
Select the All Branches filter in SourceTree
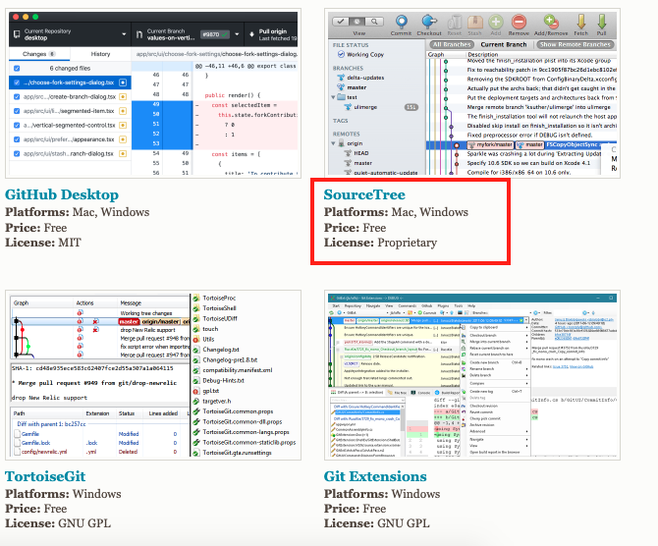click(x=452, y=44)
